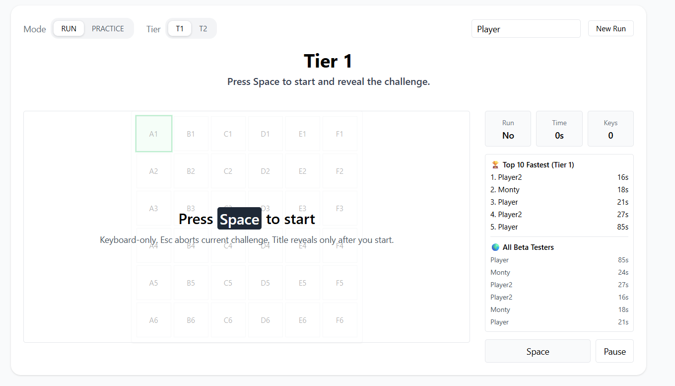The width and height of the screenshot is (675, 386).
Task: Click the Keys counter stat card
Action: coord(610,129)
